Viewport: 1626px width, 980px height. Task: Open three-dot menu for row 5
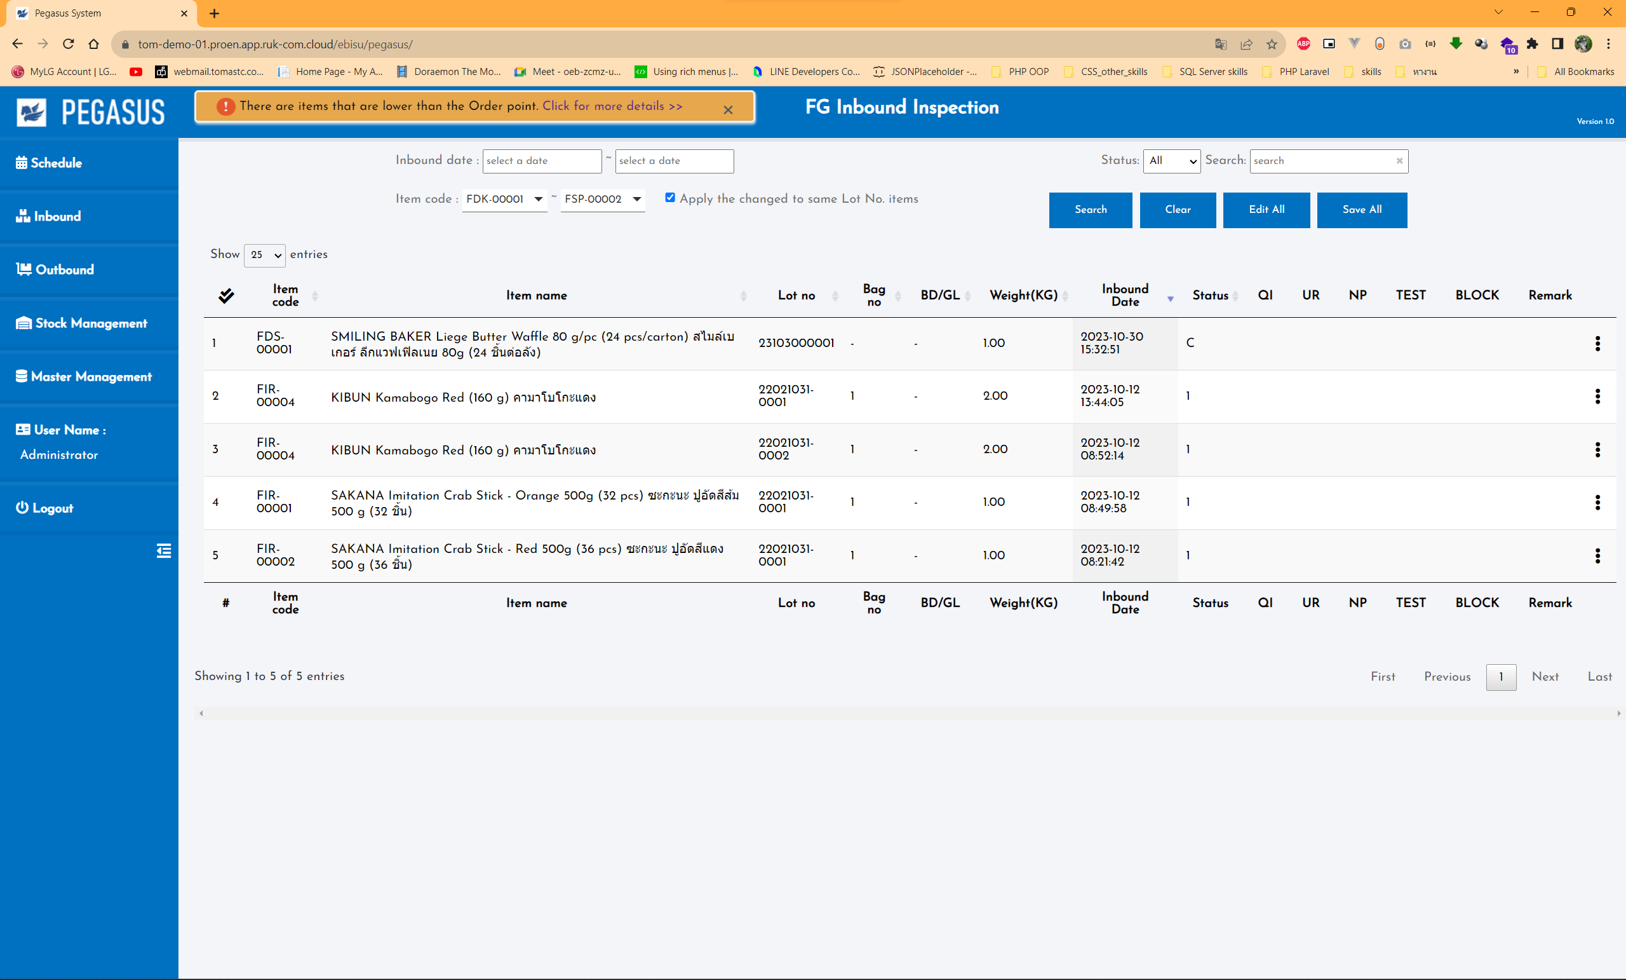click(x=1597, y=556)
